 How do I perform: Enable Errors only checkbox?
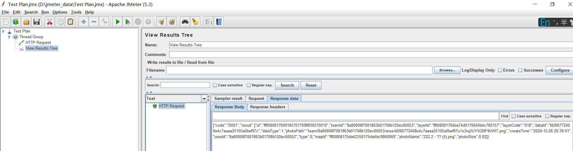click(500, 70)
